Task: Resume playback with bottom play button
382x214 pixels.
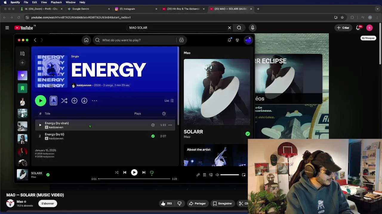Action: click(x=134, y=172)
